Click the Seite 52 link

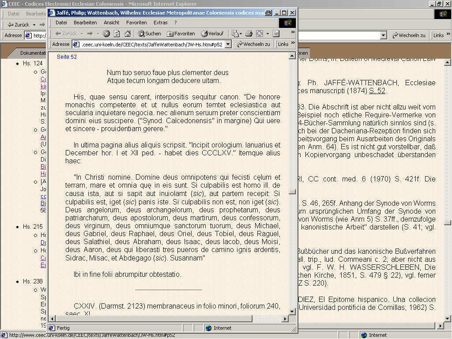[67, 57]
